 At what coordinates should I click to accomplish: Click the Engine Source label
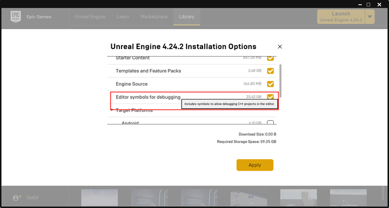(131, 84)
